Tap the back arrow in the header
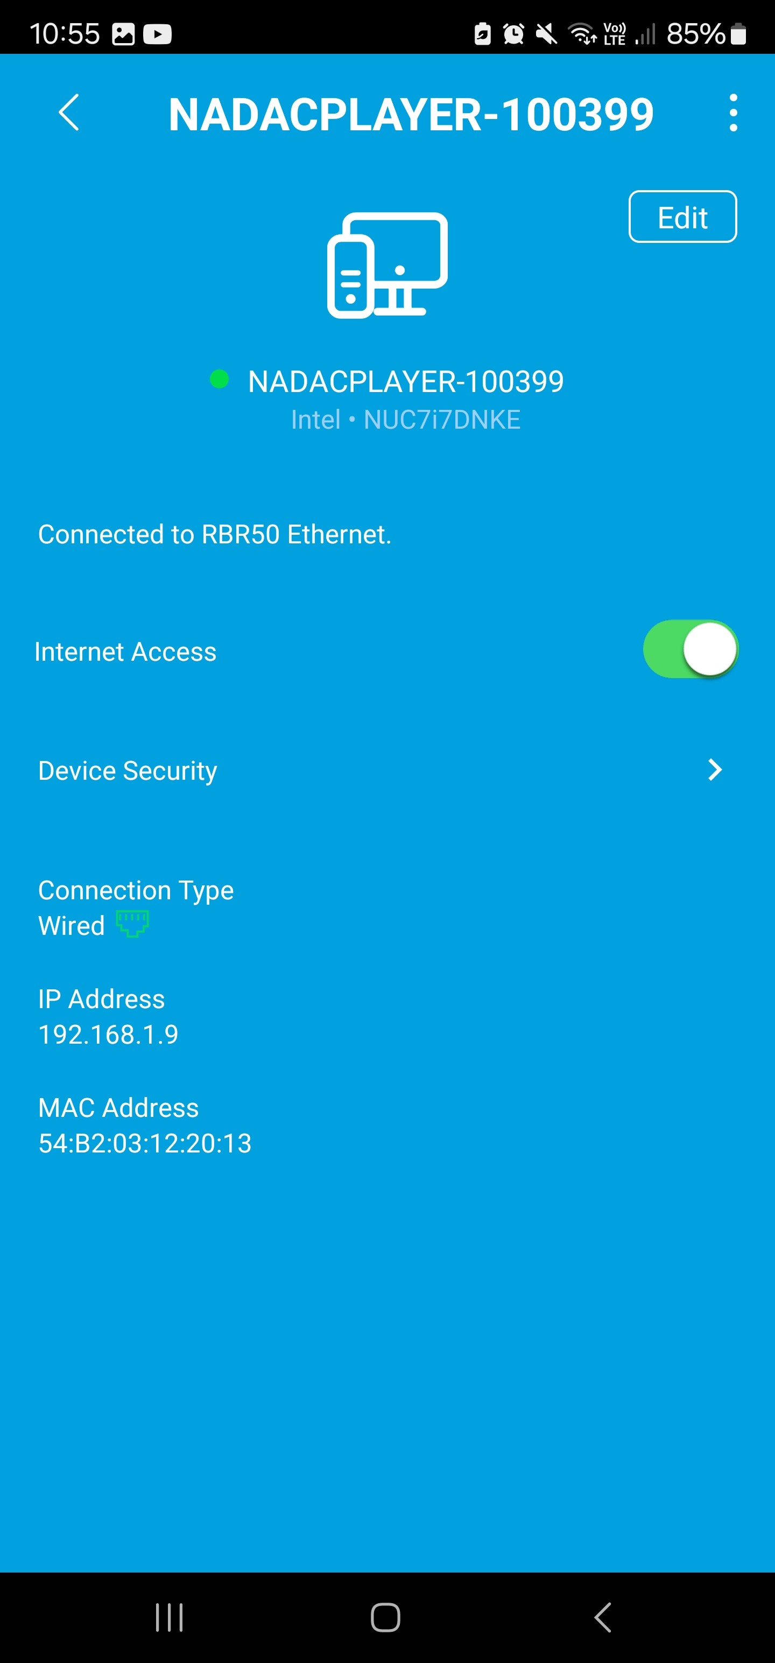This screenshot has width=775, height=1663. tap(69, 113)
